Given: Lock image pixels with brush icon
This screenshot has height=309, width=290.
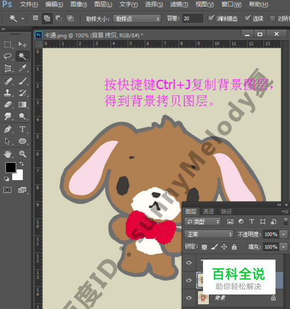Looking at the screenshot, I should [215, 247].
